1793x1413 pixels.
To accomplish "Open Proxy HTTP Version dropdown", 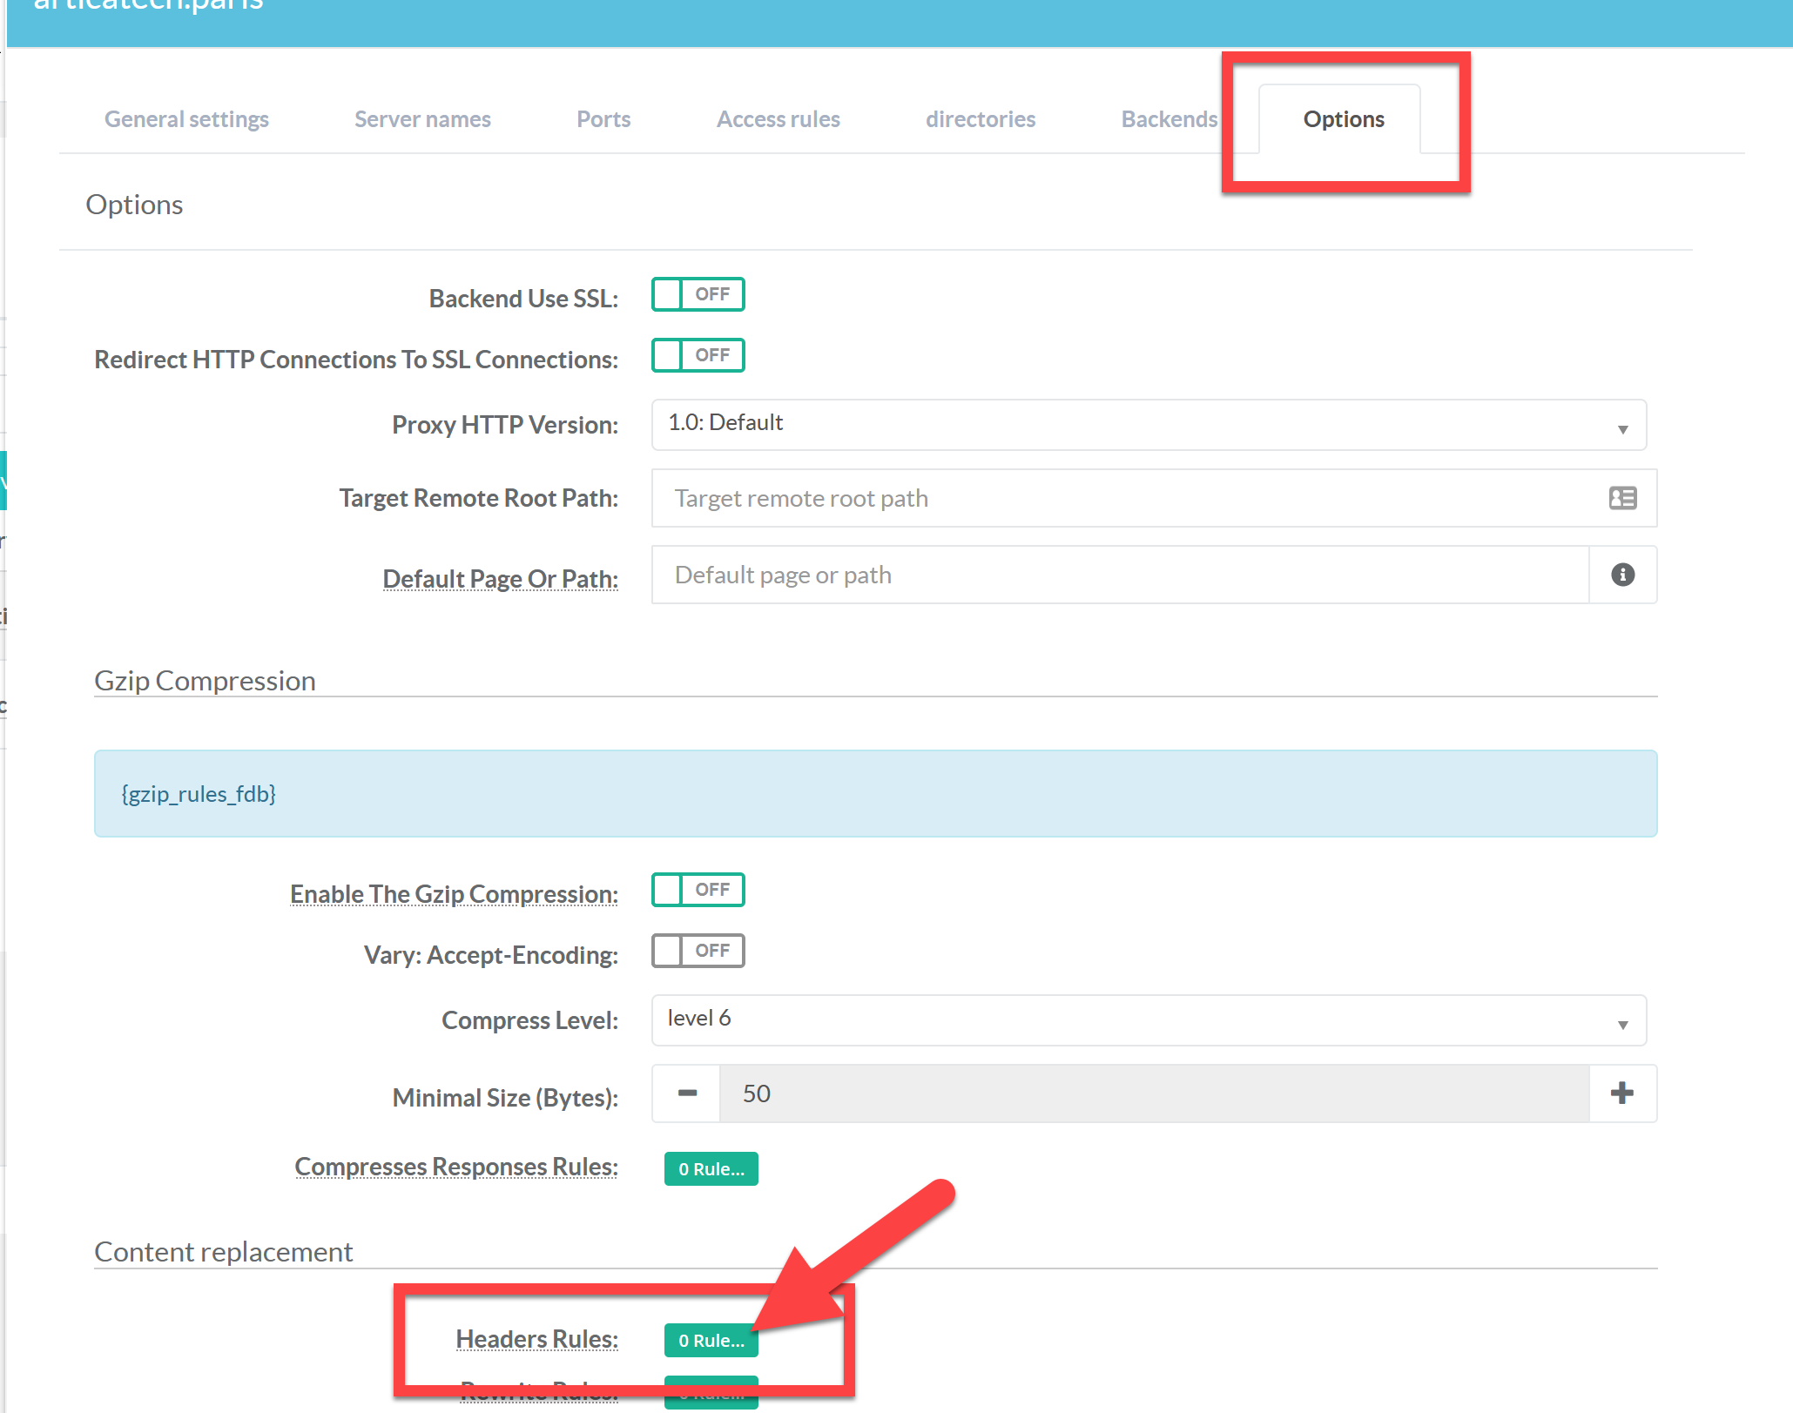I will click(x=1148, y=425).
